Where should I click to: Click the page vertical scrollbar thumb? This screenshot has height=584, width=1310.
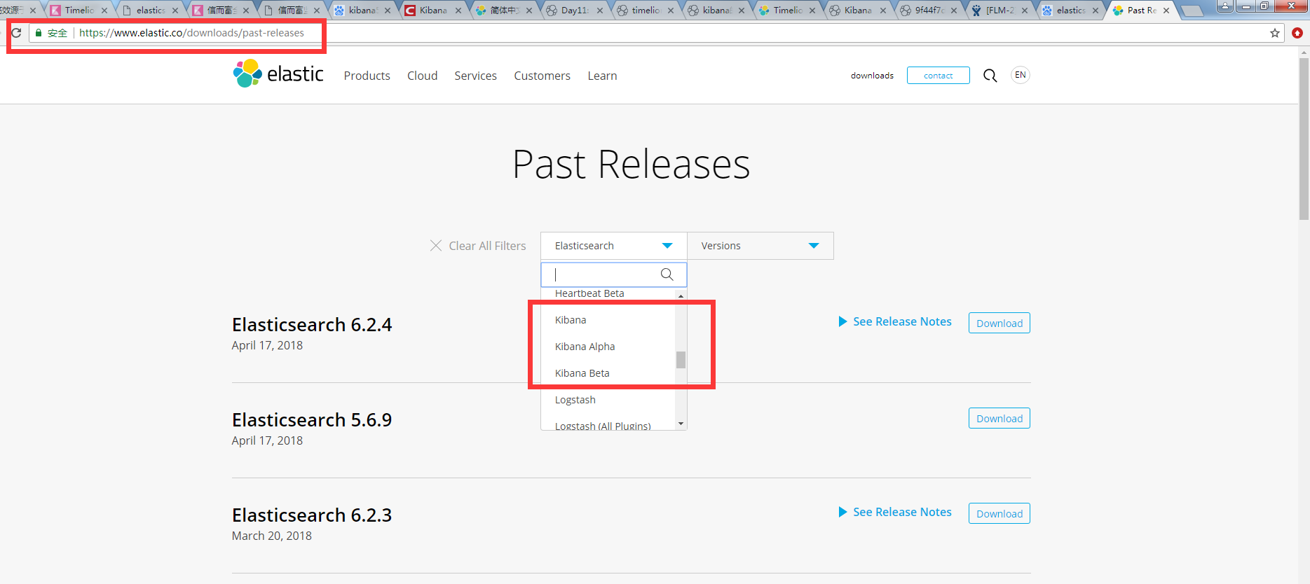[1304, 139]
